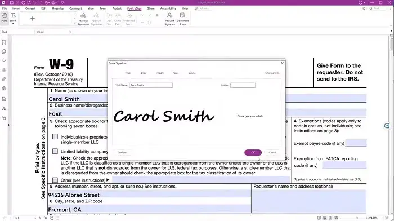The image size is (394, 221).
Task: Collapse the ribbon with the chevron
Action: pyautogui.click(x=391, y=25)
